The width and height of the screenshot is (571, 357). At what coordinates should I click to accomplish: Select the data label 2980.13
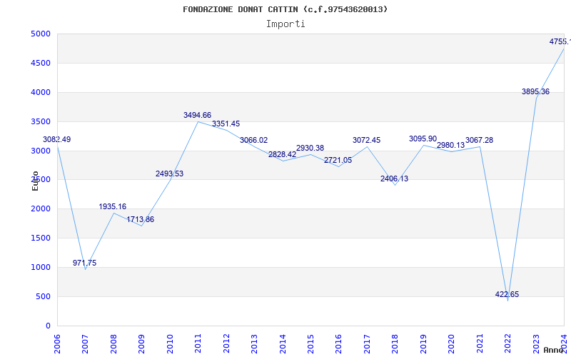pyautogui.click(x=451, y=146)
